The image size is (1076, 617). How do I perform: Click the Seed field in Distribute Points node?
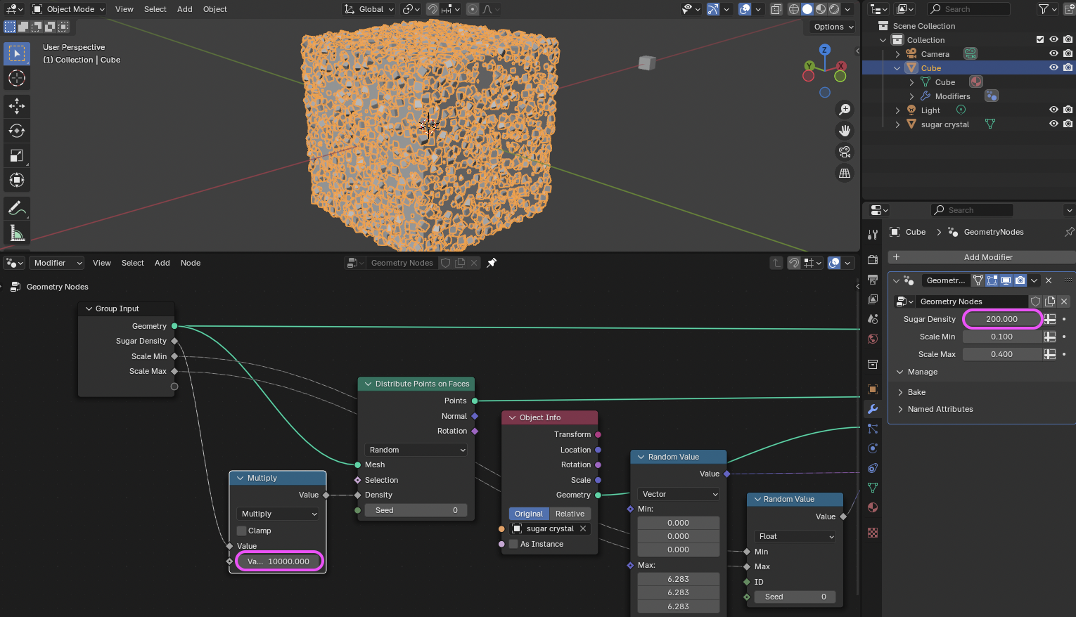click(416, 510)
